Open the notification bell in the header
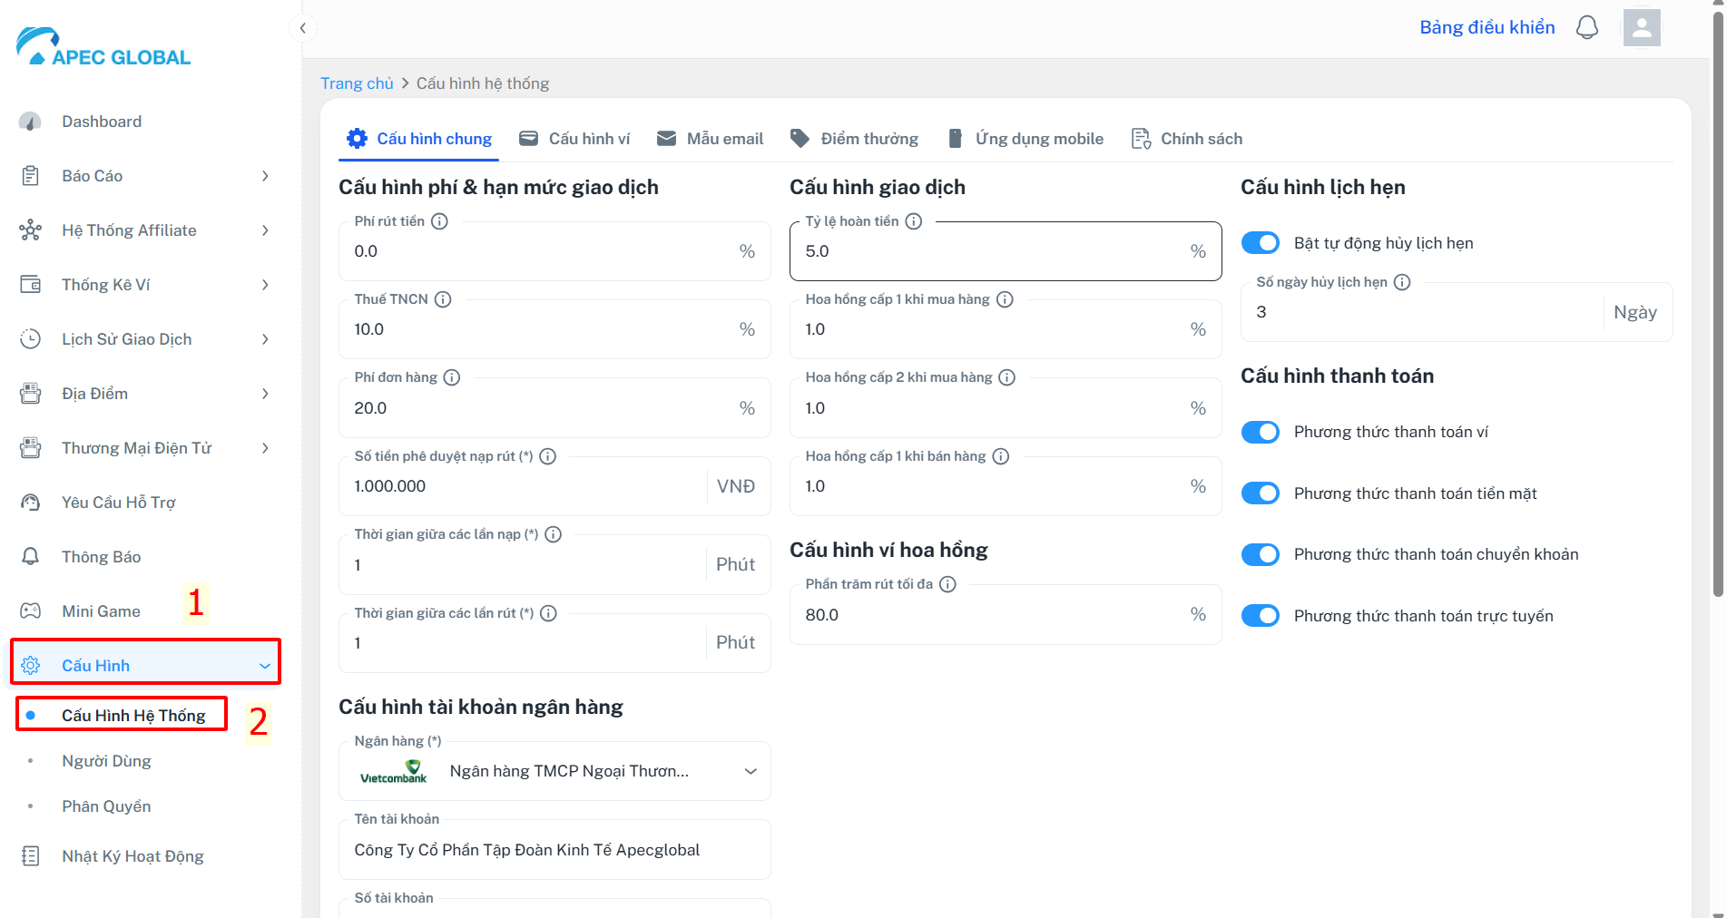Screen dimensions: 1727x918 [x=1586, y=27]
